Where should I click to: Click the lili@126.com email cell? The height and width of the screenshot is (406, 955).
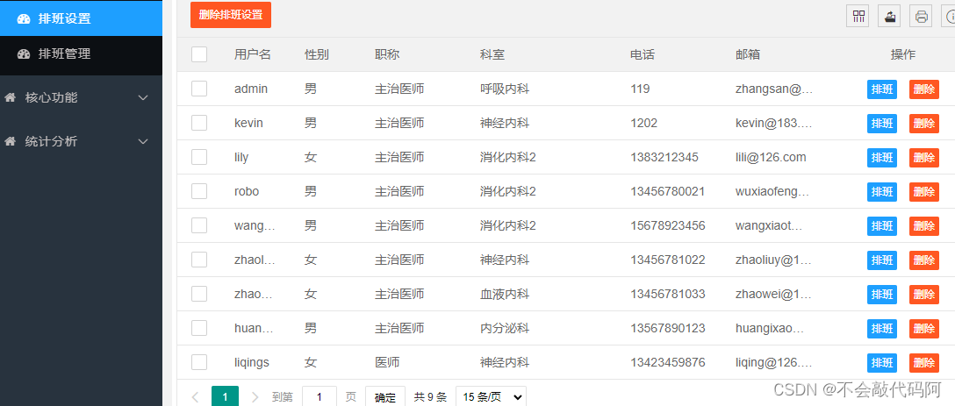point(771,157)
